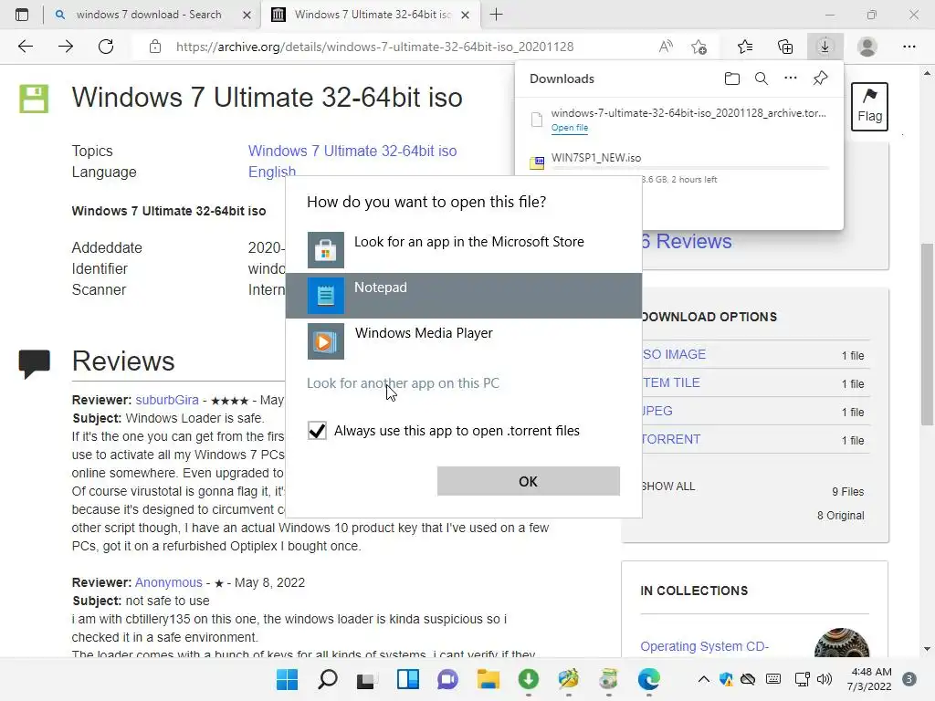935x701 pixels.
Task: Open the Operating System CD- collection link
Action: point(704,646)
